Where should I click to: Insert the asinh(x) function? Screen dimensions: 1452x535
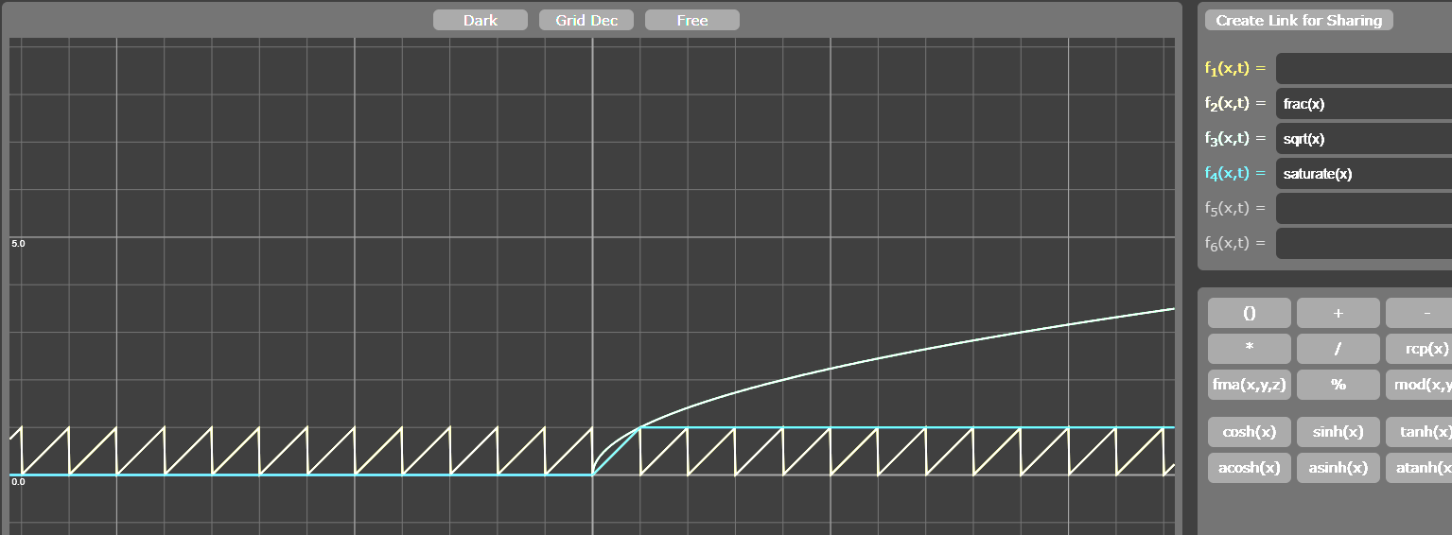(1338, 467)
